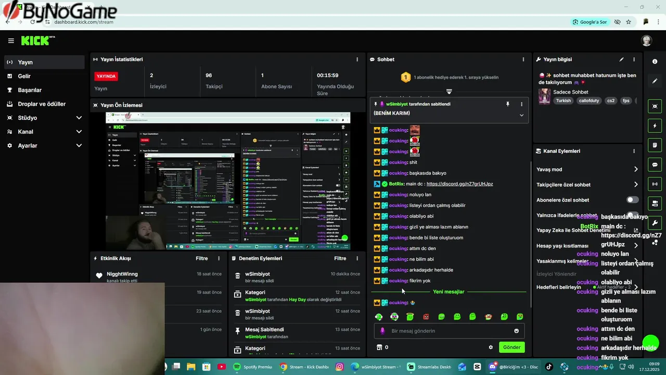The height and width of the screenshot is (375, 666).
Task: Send the message with Gönder button
Action: [511, 347]
